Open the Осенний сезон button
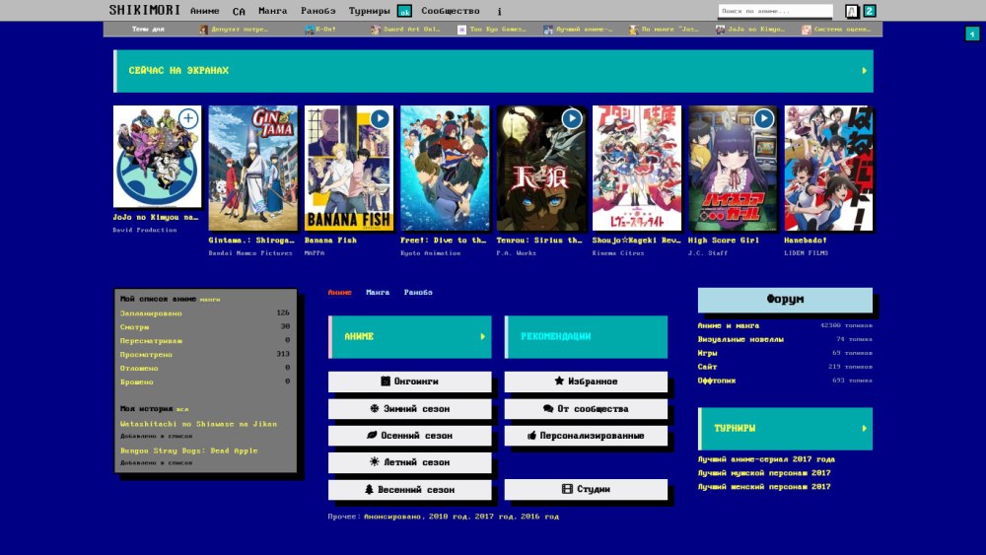Image resolution: width=986 pixels, height=555 pixels. coord(409,435)
